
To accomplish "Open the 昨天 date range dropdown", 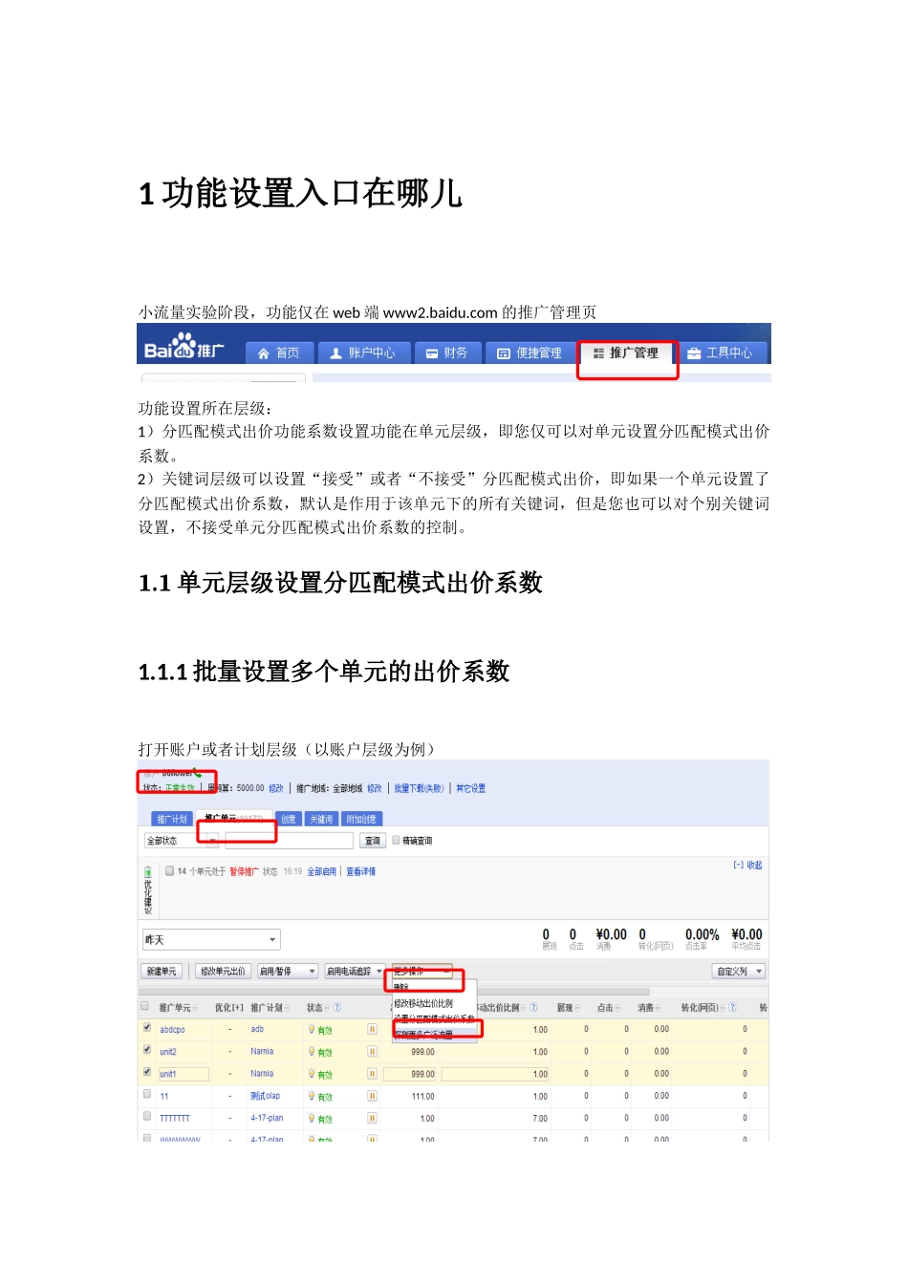I will pyautogui.click(x=211, y=940).
